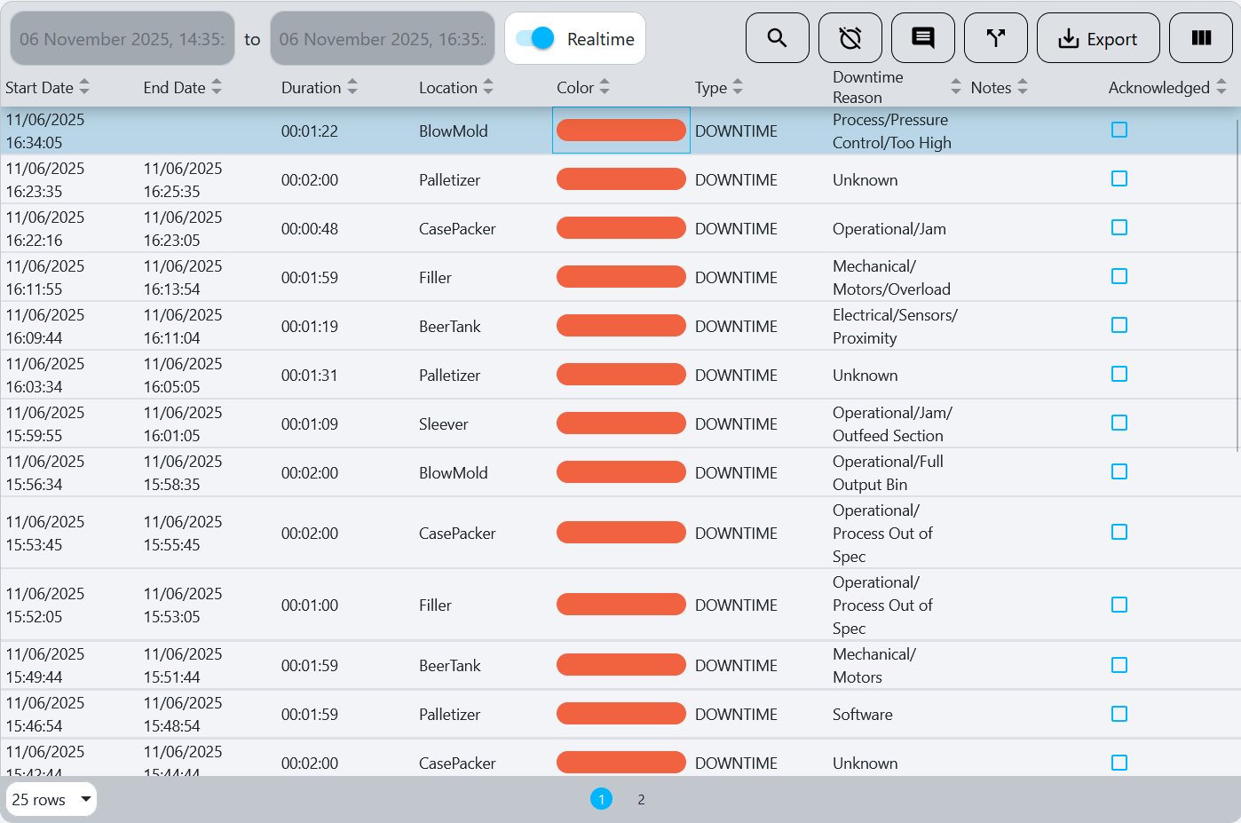Sort the table by Start Date
Screen dimensions: 1241x823
click(84, 87)
